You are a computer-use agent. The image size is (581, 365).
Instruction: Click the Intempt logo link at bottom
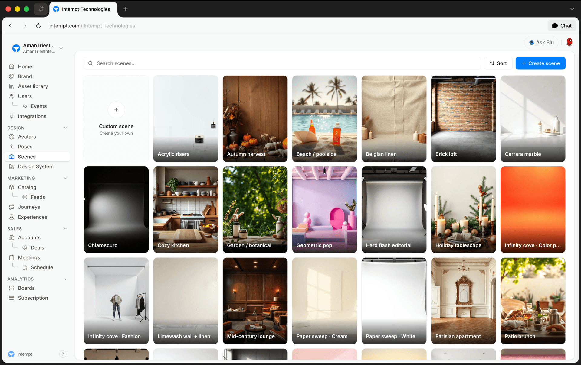[20, 354]
